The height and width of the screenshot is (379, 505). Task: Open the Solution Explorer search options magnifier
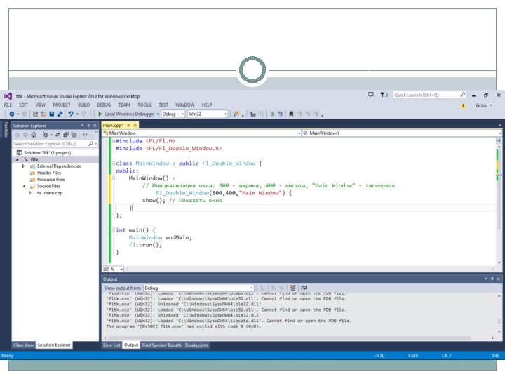(90, 144)
